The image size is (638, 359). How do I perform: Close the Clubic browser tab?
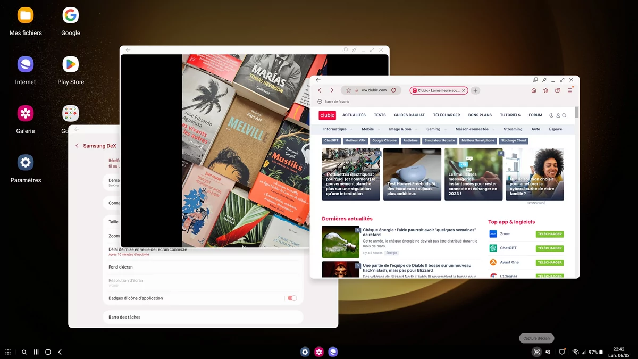463,90
